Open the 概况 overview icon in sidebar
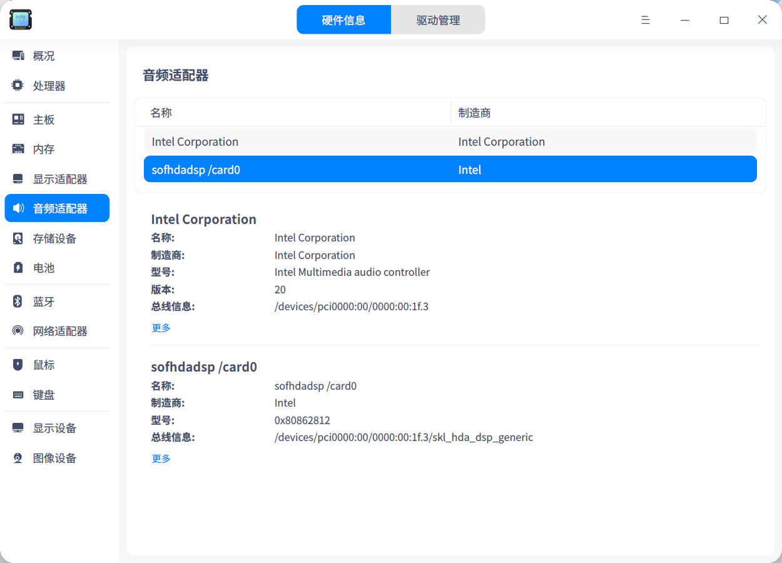 click(18, 56)
